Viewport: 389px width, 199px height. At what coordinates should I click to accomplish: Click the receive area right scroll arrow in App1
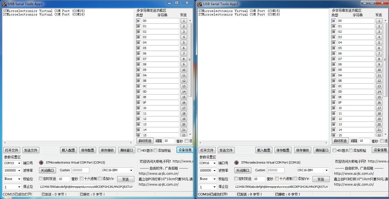(131, 143)
